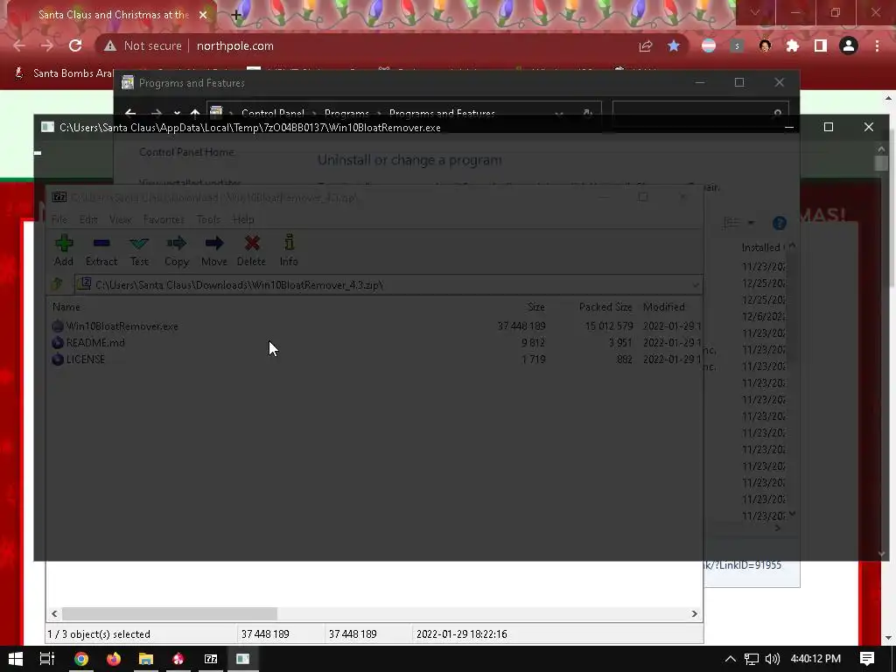Open File Explorer from taskbar
896x672 pixels.
pos(146,659)
